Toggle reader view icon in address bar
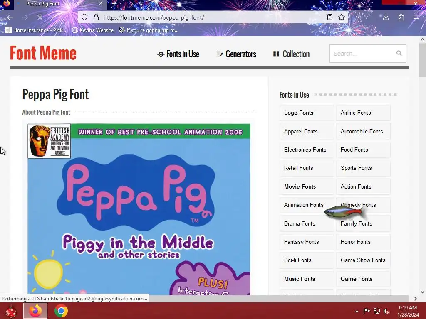The height and width of the screenshot is (319, 426). pos(329,17)
